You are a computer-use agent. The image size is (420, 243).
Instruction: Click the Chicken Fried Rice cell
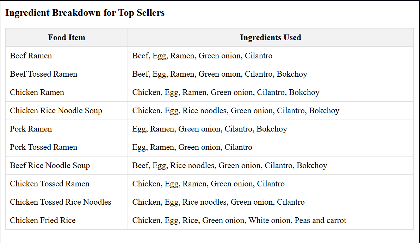point(43,220)
